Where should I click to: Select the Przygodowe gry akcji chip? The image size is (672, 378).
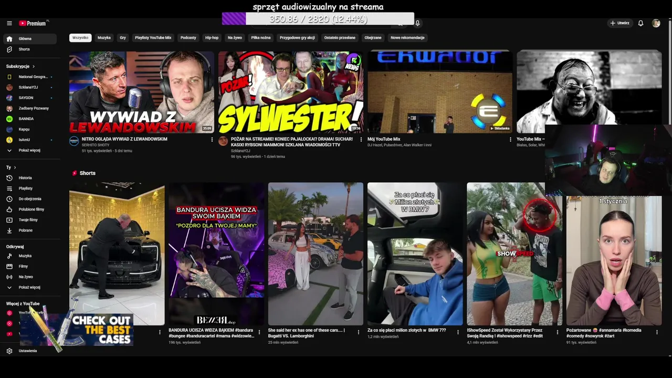point(297,38)
